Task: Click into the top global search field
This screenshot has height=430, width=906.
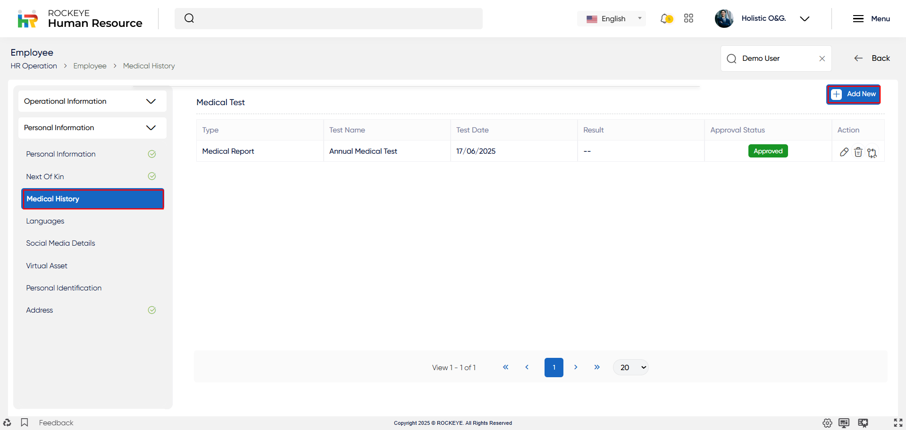Action: pyautogui.click(x=328, y=19)
